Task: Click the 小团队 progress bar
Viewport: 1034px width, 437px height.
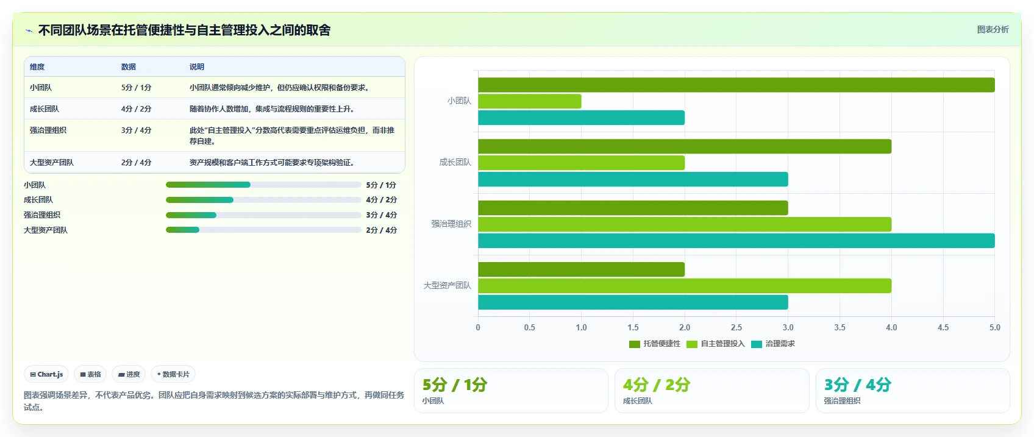Action: pos(263,185)
